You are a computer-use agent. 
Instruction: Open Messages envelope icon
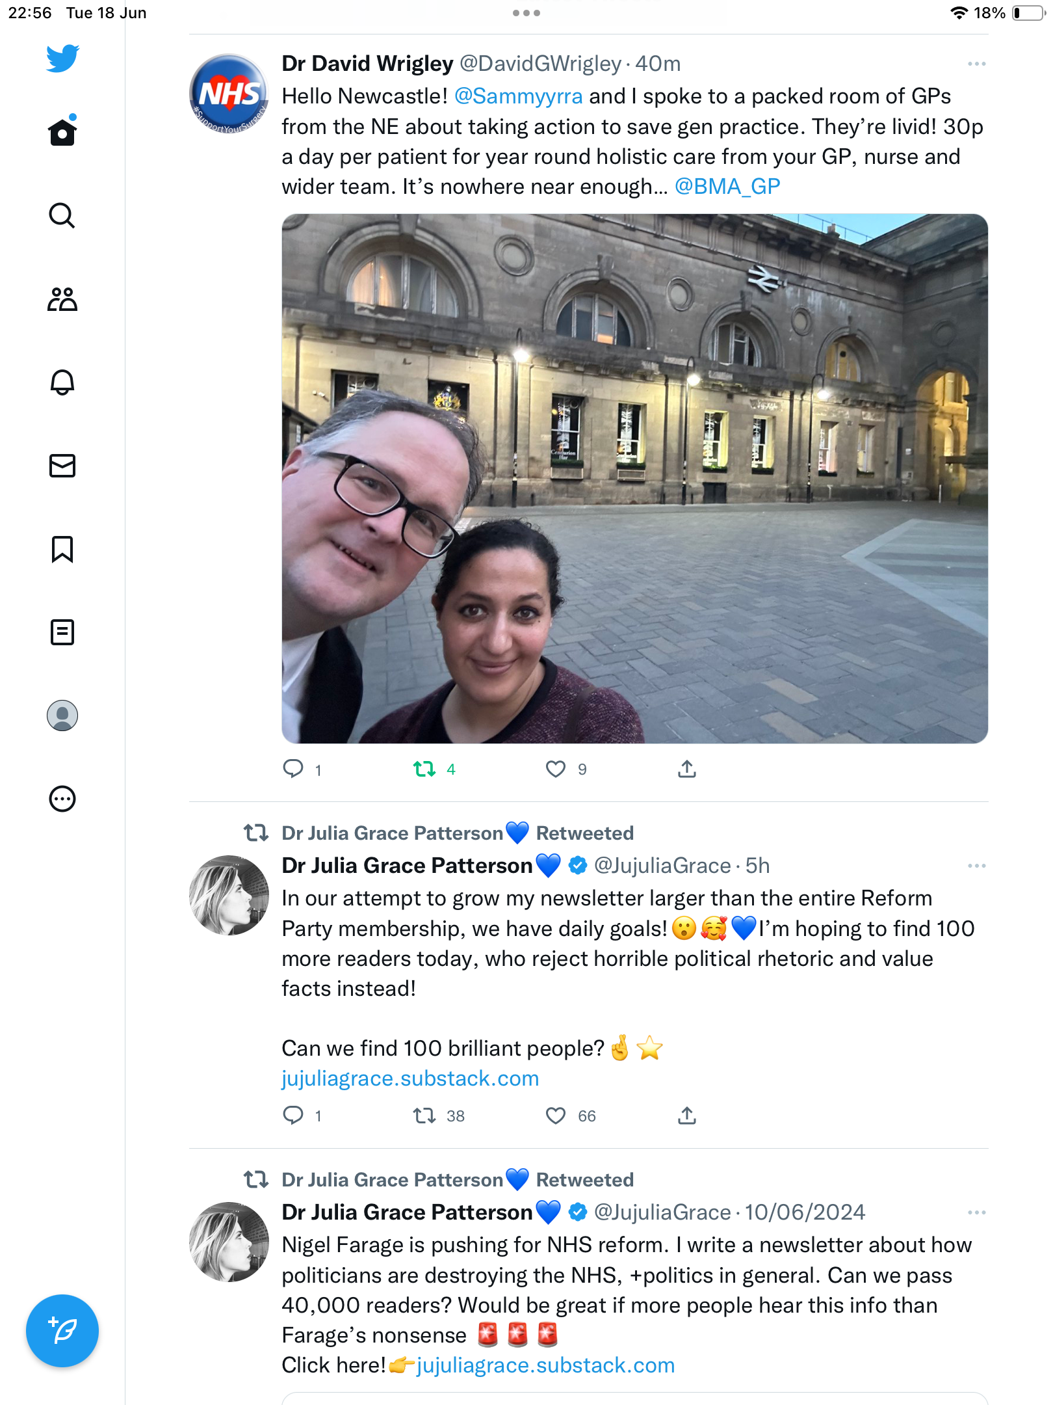coord(62,466)
